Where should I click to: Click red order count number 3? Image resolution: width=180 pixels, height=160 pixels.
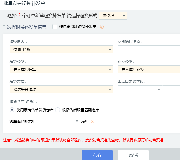tap(19, 15)
